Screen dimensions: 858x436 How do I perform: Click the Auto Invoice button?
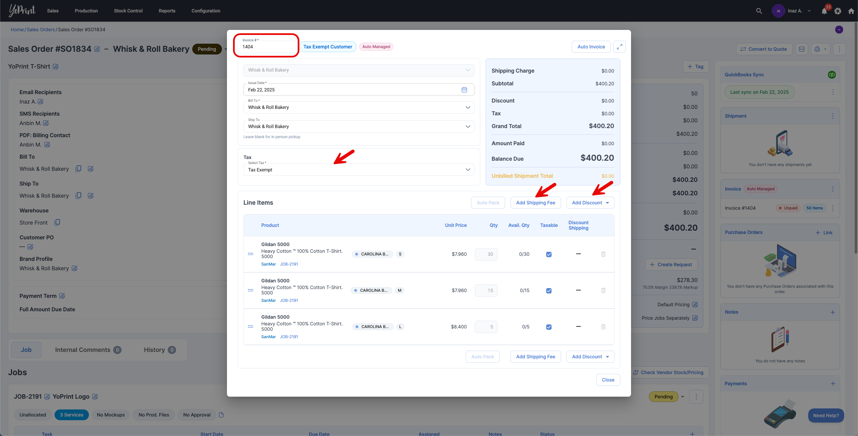click(591, 47)
